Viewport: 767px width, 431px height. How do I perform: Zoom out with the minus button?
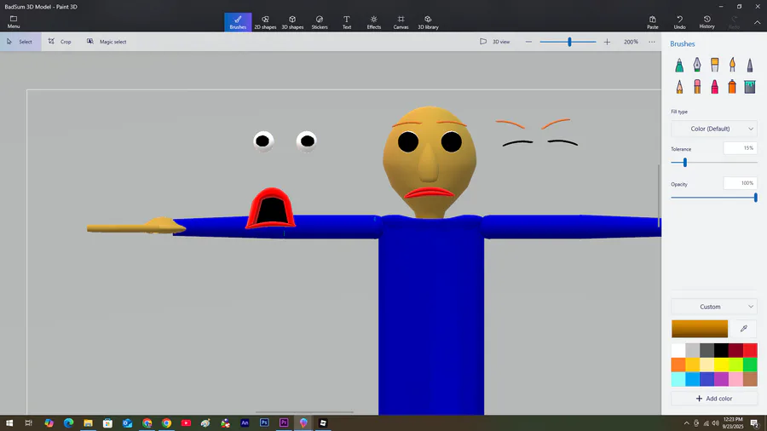point(528,42)
